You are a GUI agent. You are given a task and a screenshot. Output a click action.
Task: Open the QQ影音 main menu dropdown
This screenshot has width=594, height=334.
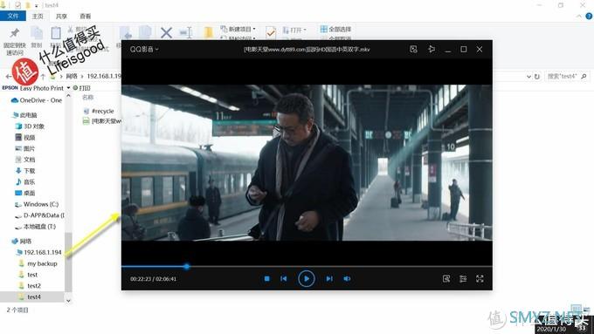(144, 49)
